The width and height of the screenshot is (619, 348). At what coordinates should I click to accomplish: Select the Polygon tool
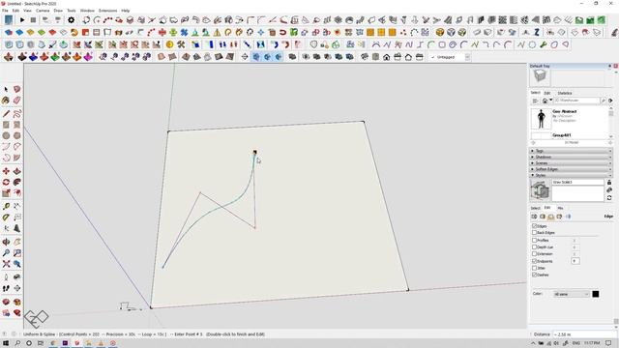coord(17,135)
